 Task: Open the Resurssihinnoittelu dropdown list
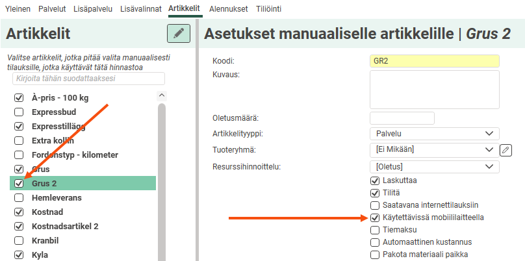(x=434, y=166)
